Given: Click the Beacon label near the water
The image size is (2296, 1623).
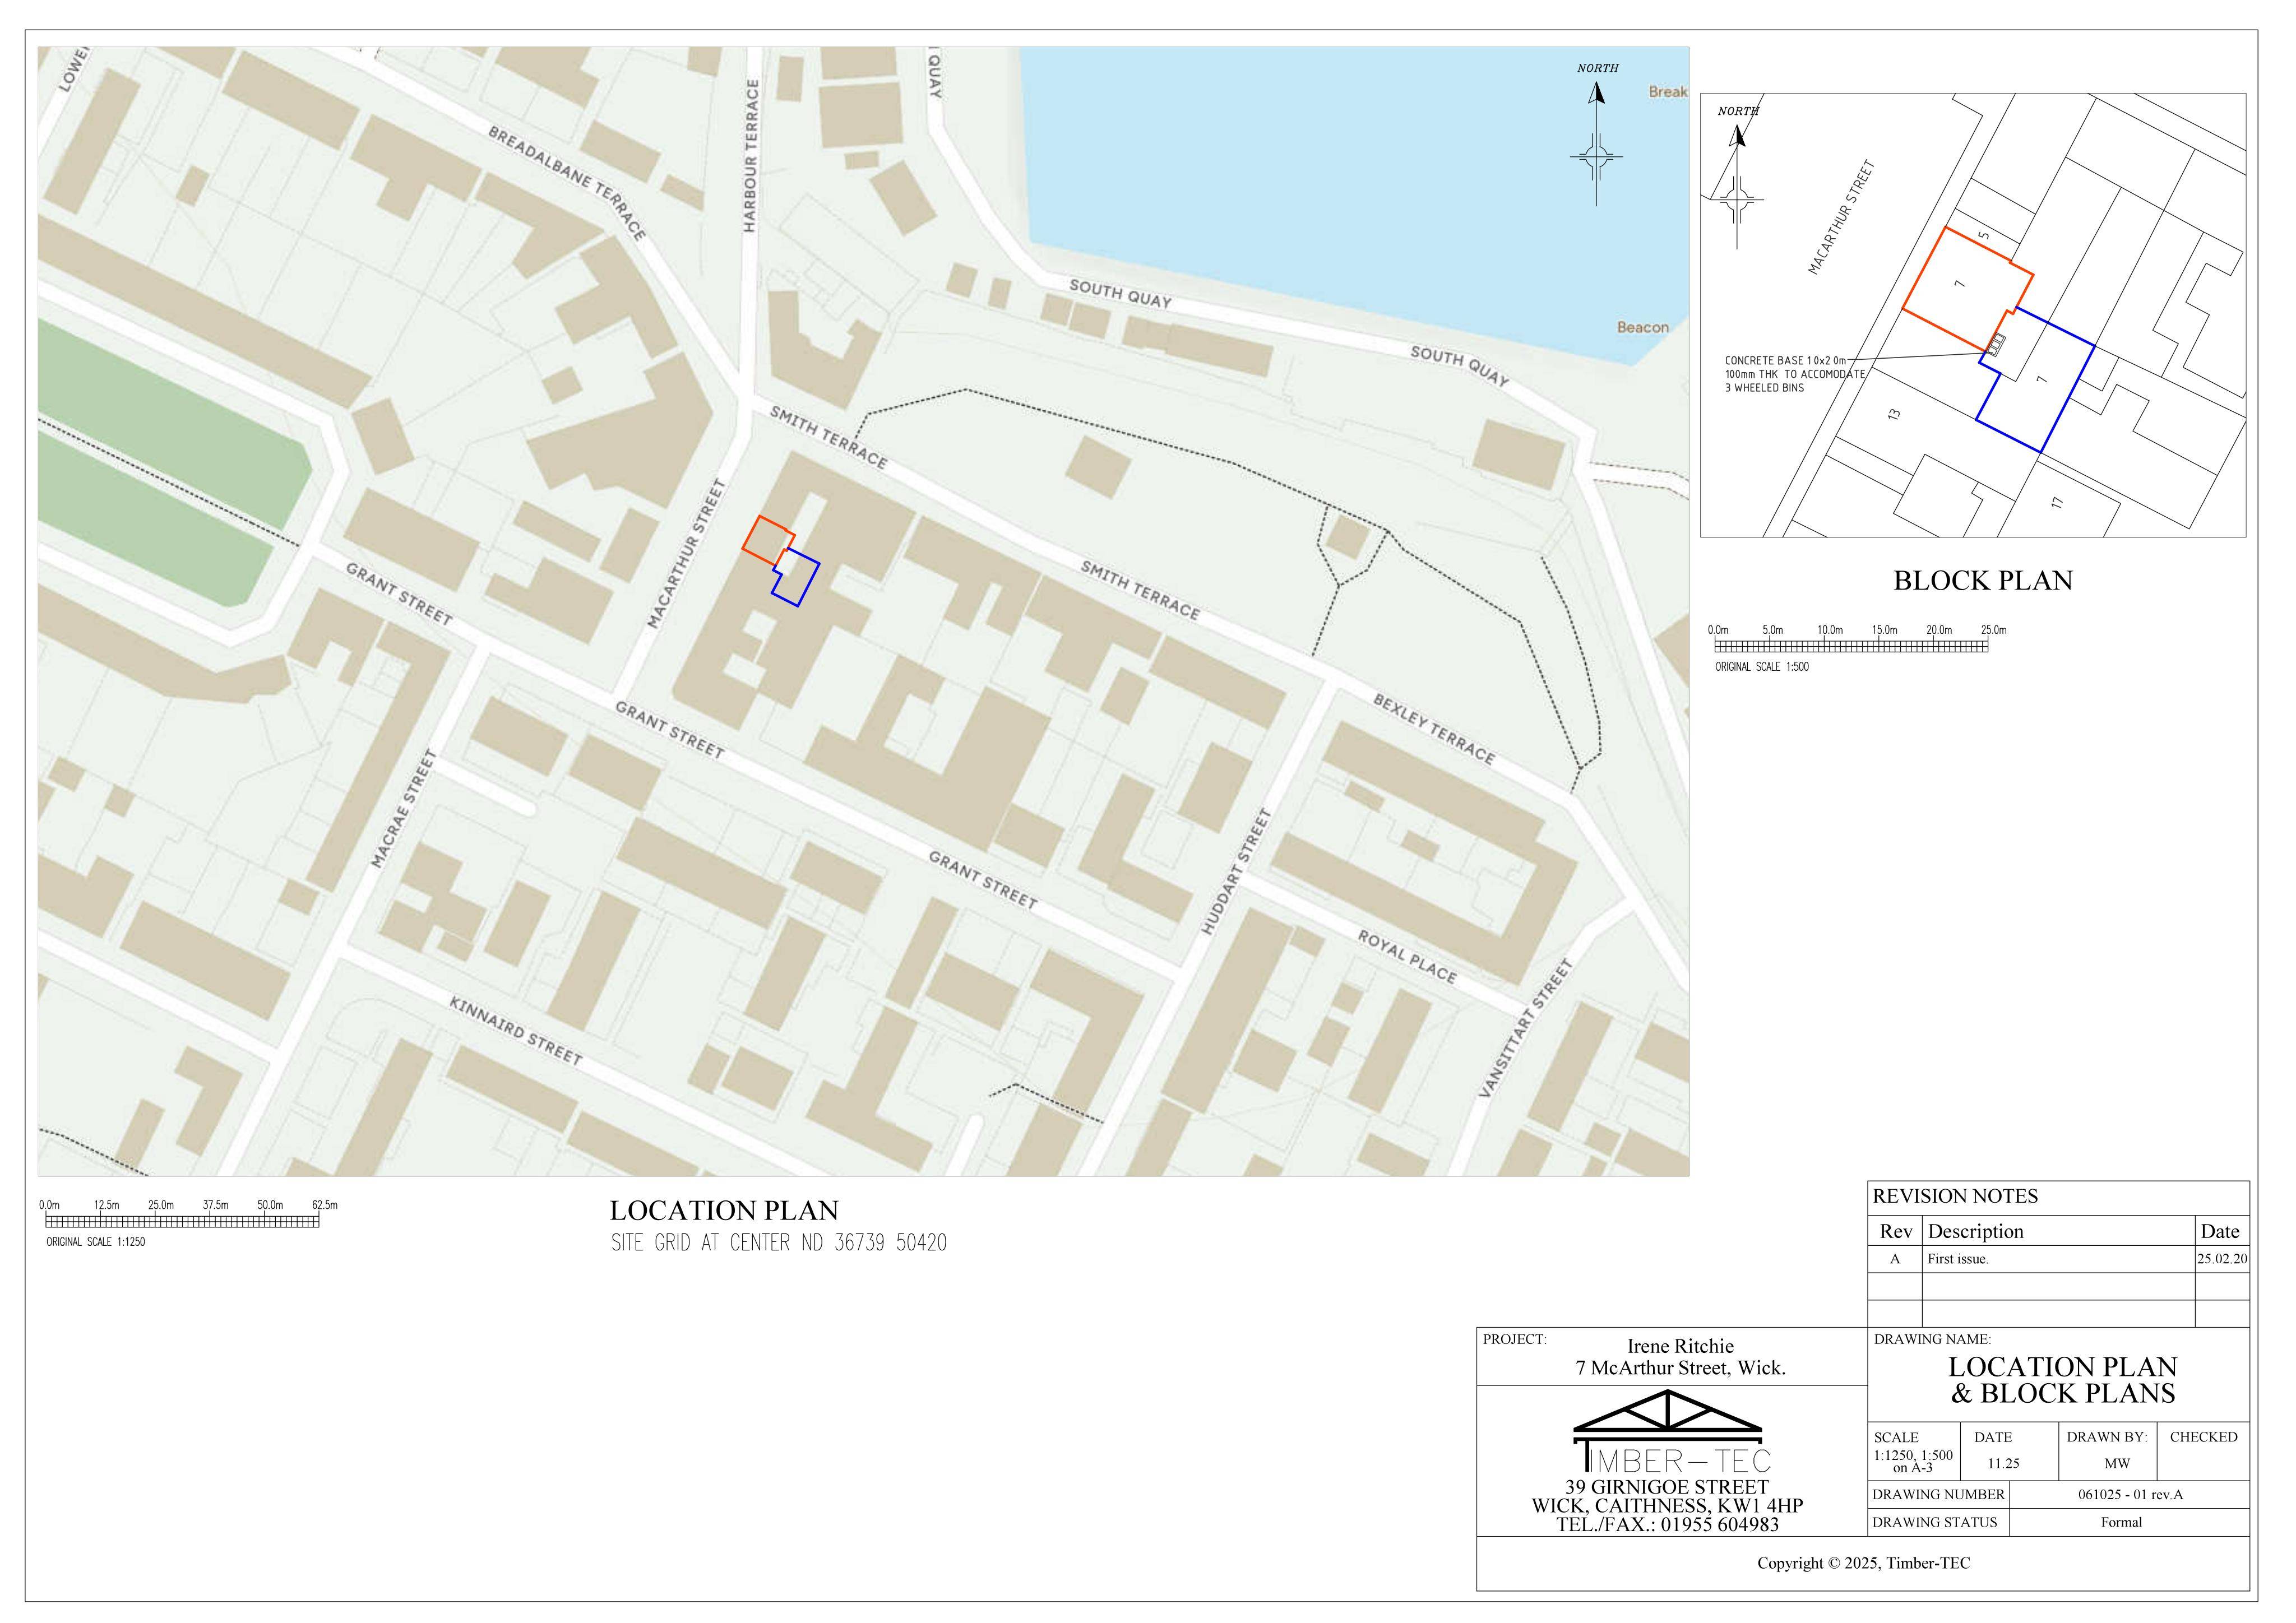Looking at the screenshot, I should 1643,327.
